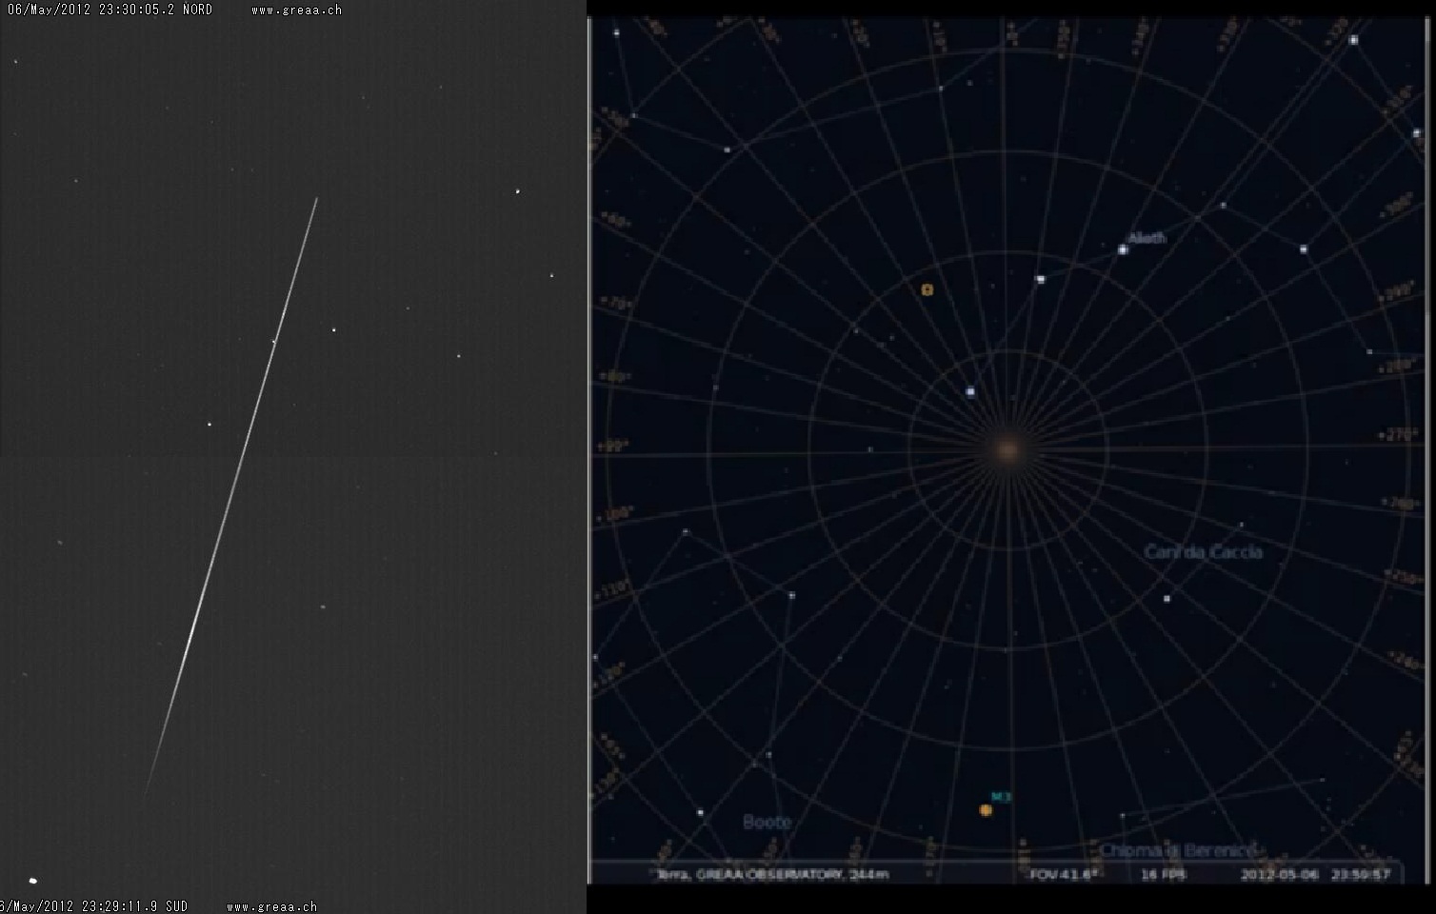Click the 'Alioth' star name label
1436x914 pixels.
point(1147,238)
